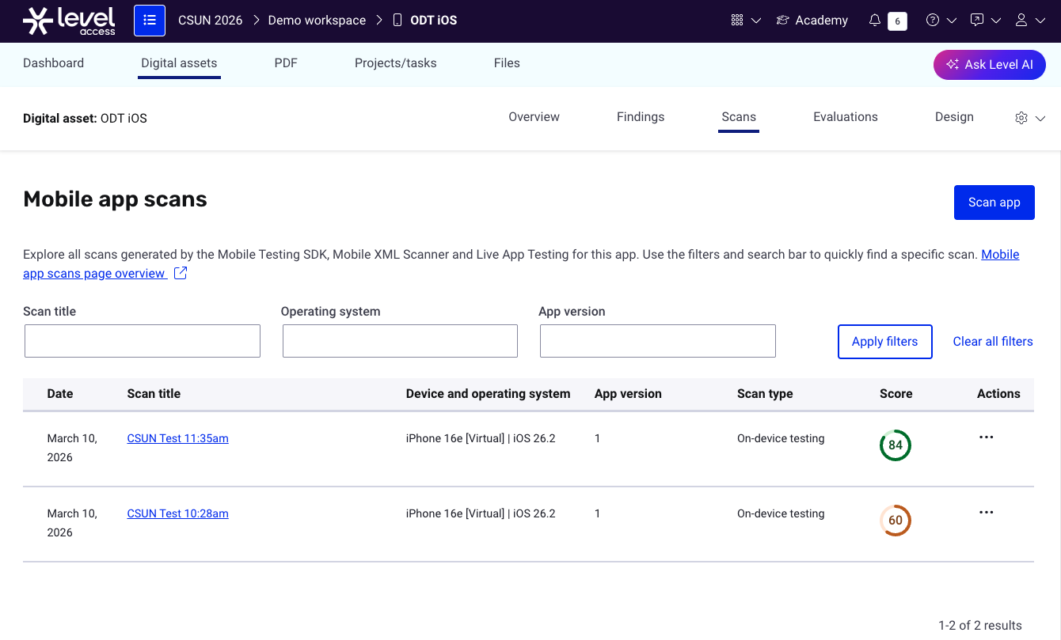Expand the chevron beside the settings gear

[1040, 119]
